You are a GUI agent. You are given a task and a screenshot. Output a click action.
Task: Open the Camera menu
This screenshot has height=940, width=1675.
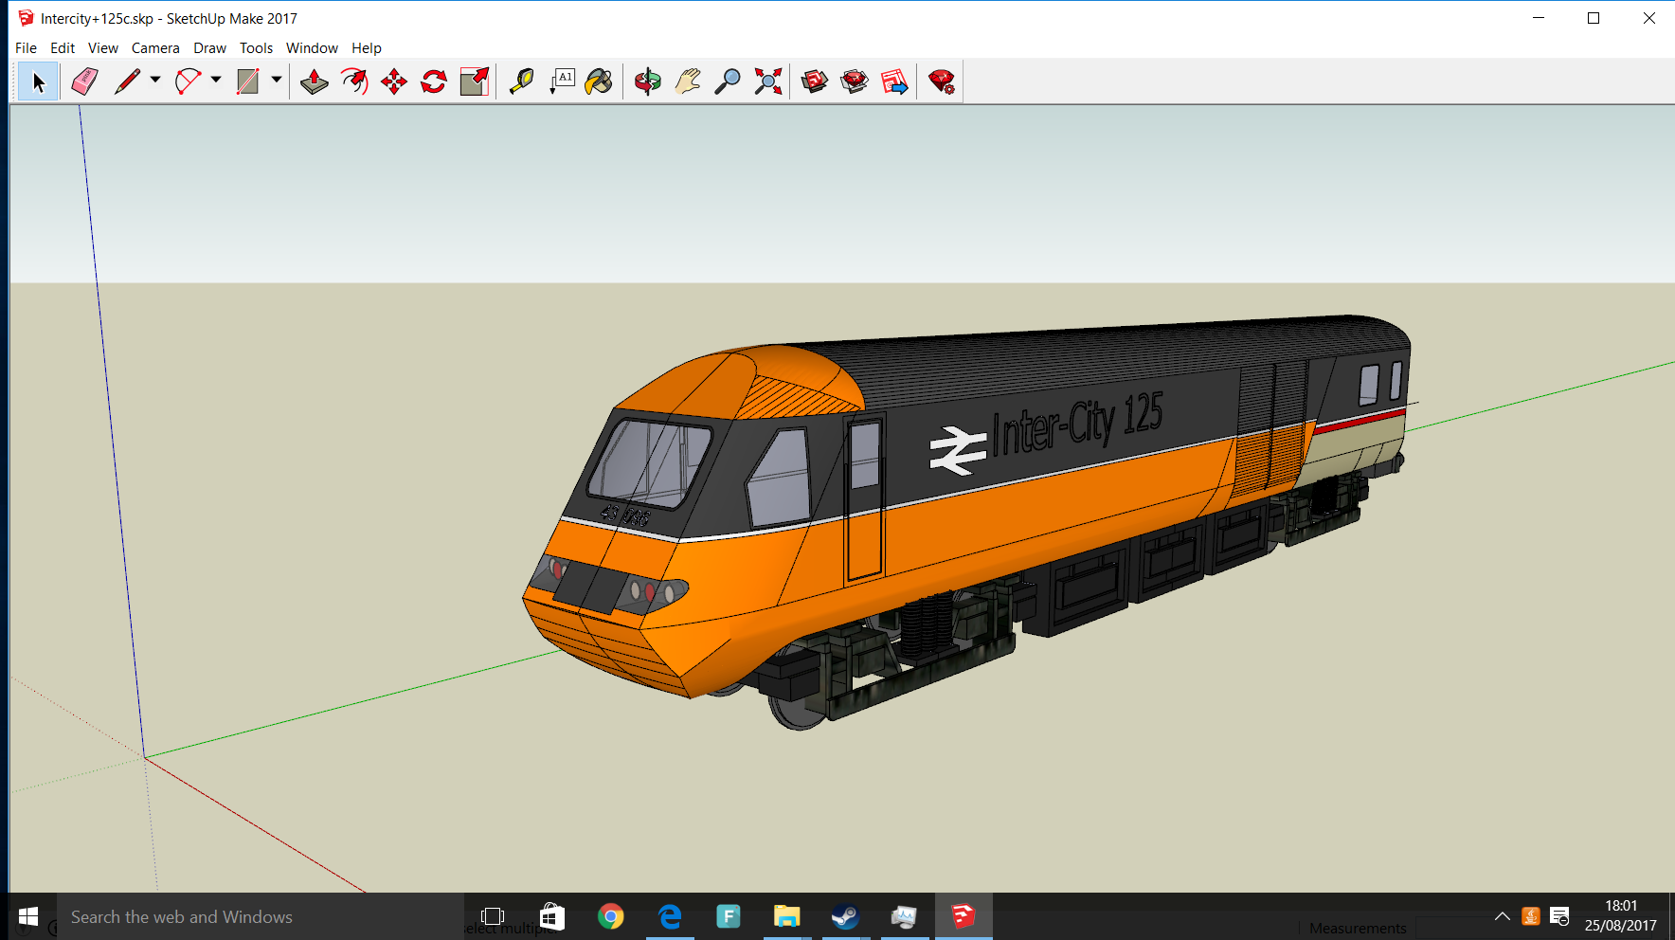tap(155, 48)
